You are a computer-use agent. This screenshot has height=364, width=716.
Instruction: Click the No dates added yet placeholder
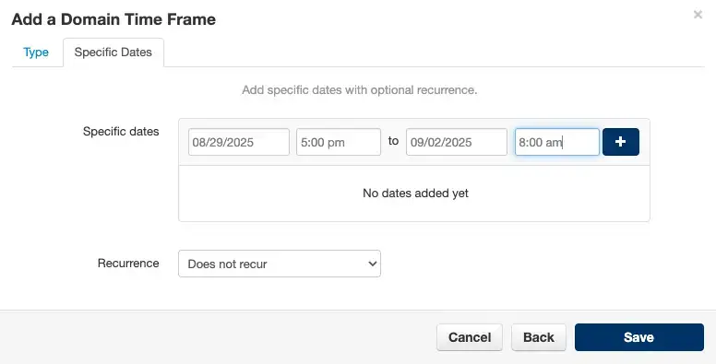[415, 194]
